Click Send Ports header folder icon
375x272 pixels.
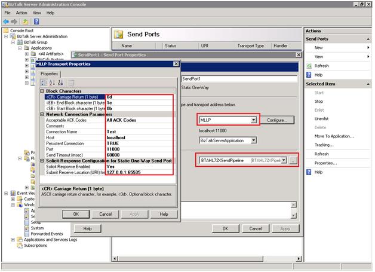click(118, 35)
